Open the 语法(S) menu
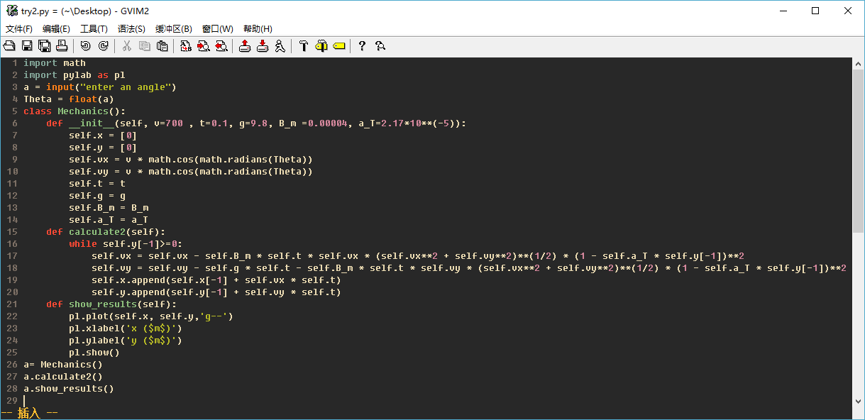 tap(131, 29)
